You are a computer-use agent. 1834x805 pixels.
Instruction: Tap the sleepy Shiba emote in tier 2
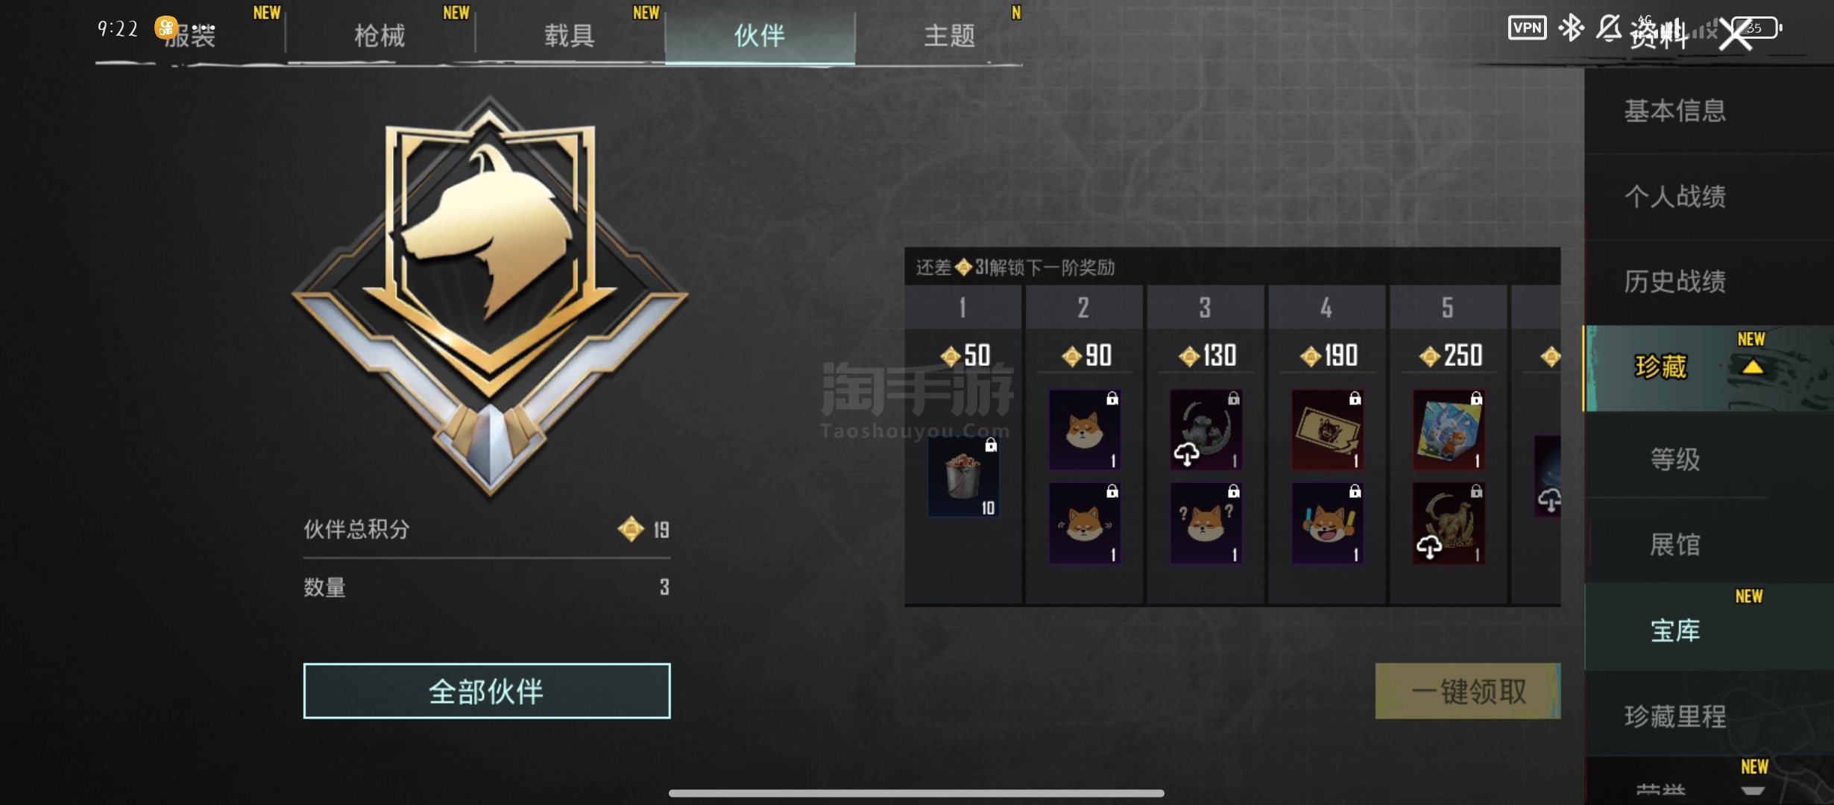tap(1084, 523)
